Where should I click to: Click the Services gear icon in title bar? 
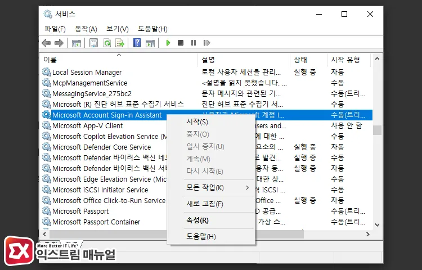click(48, 14)
